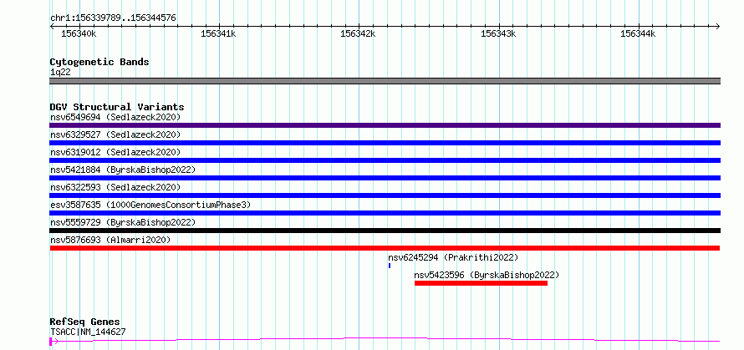Screen dimensions: 744x350
Task: Open variant label esv3587635 (1000GenomesConsortiumPhase3)
Action: coord(150,205)
